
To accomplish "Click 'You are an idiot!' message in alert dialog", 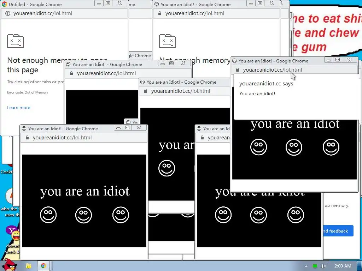I will point(257,94).
